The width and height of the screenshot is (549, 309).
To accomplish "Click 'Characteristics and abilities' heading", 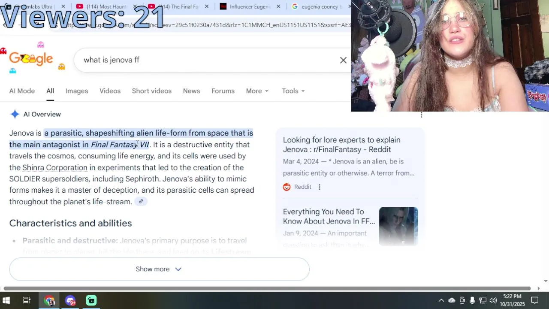I will [70, 223].
